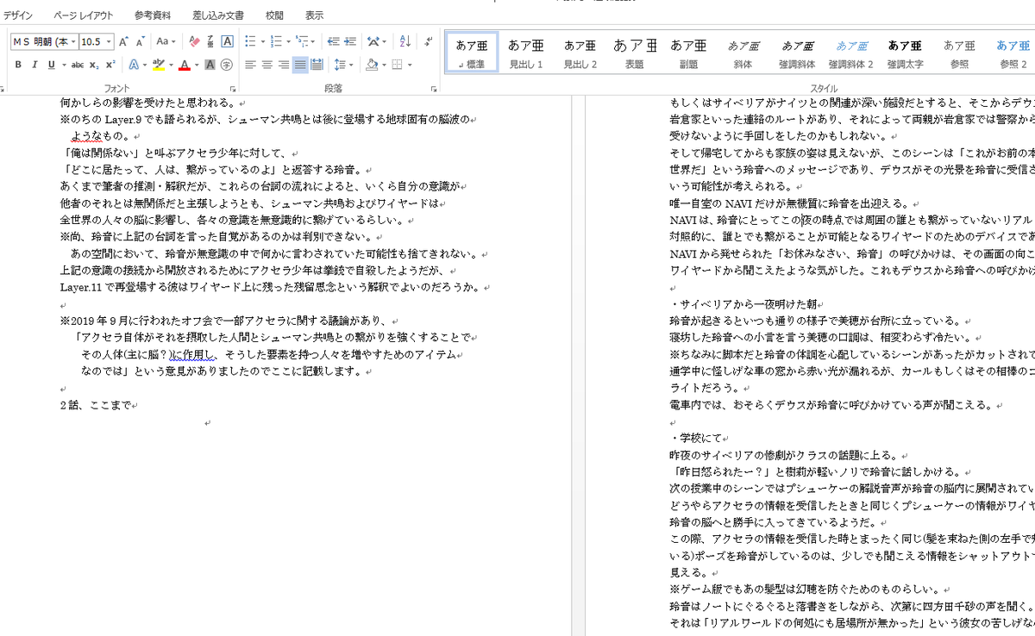Insert an enclosed character (circled 字)
The height and width of the screenshot is (636, 1035).
point(226,65)
